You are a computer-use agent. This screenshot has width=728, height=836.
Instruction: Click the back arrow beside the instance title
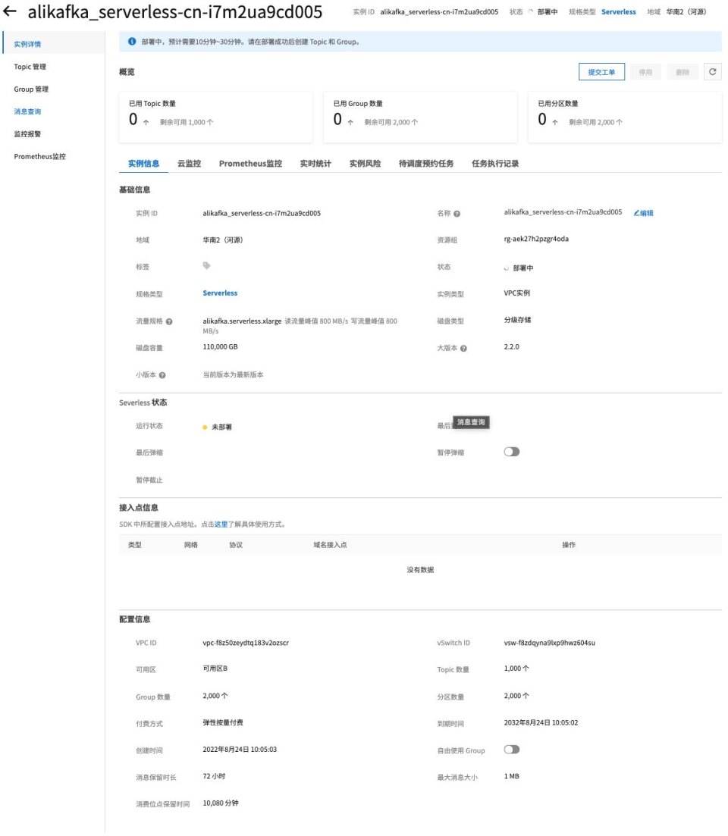click(x=11, y=13)
